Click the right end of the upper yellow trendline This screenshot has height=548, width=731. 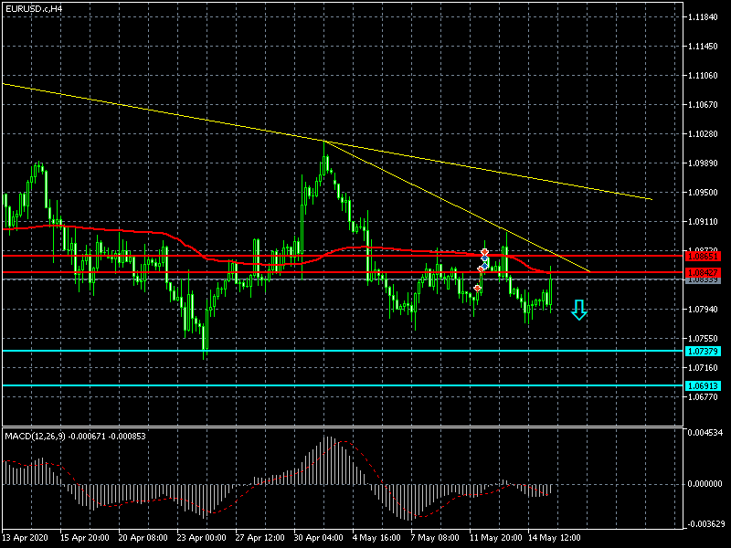click(x=651, y=198)
